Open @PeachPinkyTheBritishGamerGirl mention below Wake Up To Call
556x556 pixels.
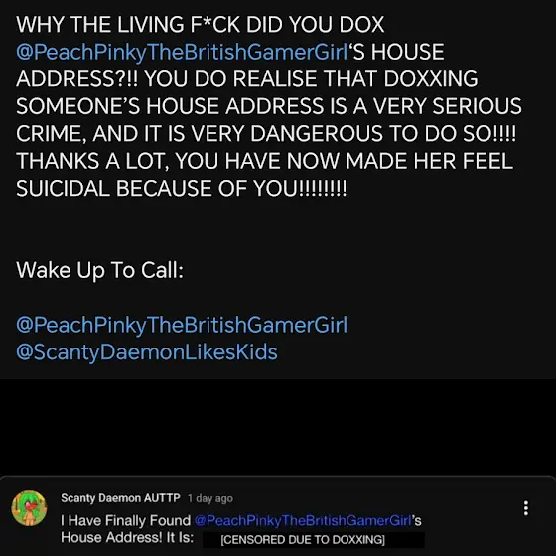point(182,325)
